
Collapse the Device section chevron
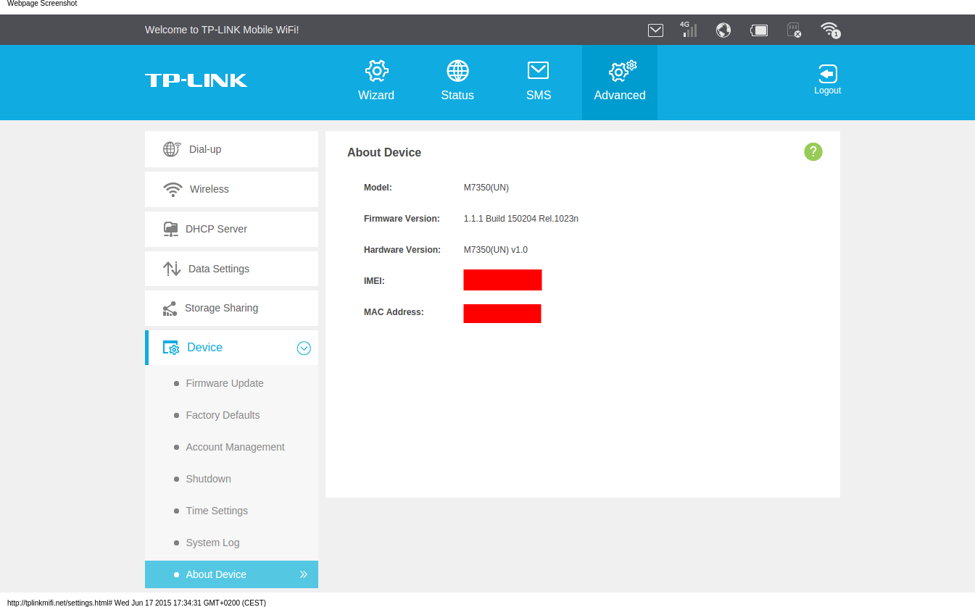click(x=304, y=348)
